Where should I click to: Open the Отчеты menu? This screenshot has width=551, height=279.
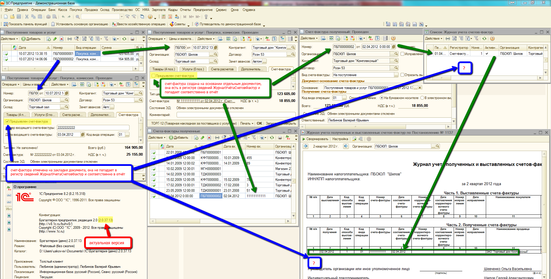pos(185,10)
